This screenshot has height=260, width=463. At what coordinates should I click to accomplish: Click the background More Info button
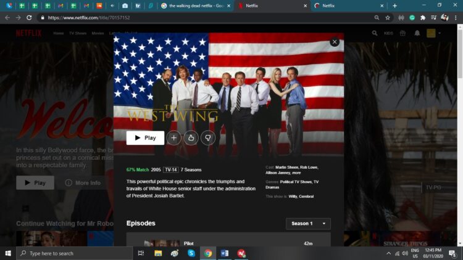(x=83, y=183)
